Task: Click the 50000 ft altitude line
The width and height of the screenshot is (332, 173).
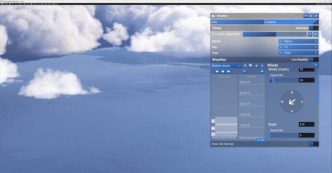Action: pos(252,84)
